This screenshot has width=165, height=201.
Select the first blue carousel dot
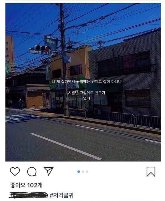coord(79,172)
